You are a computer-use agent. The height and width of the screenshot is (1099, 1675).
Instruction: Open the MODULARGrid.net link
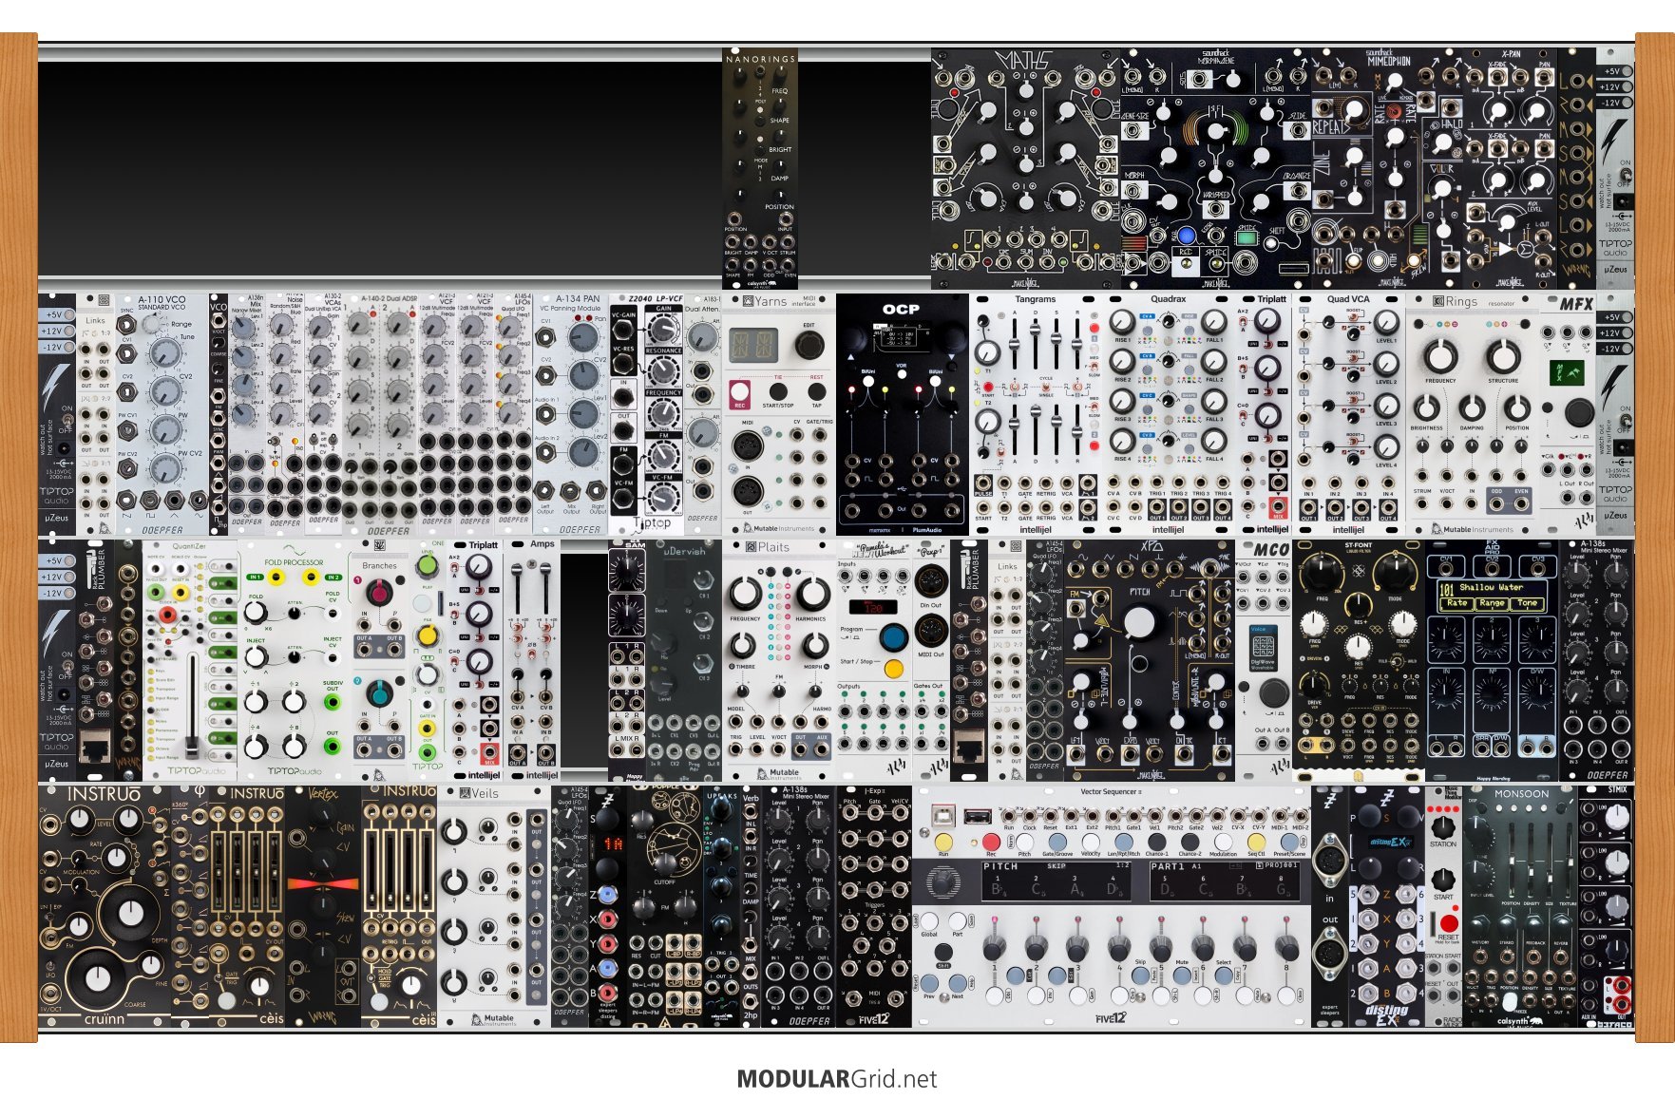(837, 1079)
